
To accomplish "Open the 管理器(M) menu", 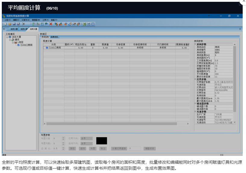I will coord(36,20).
